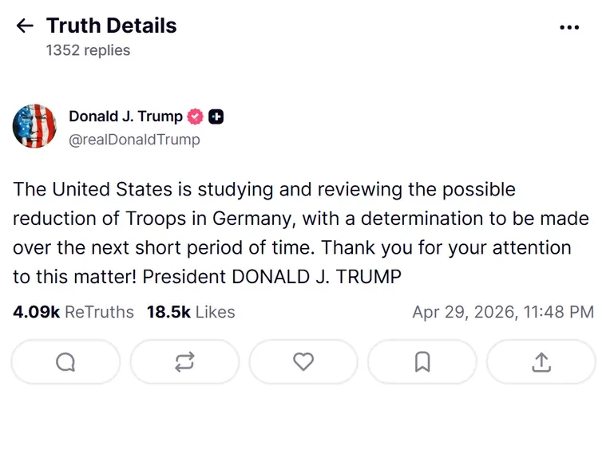Click the post text about Troops in Germany
The image size is (610, 454).
tap(295, 233)
